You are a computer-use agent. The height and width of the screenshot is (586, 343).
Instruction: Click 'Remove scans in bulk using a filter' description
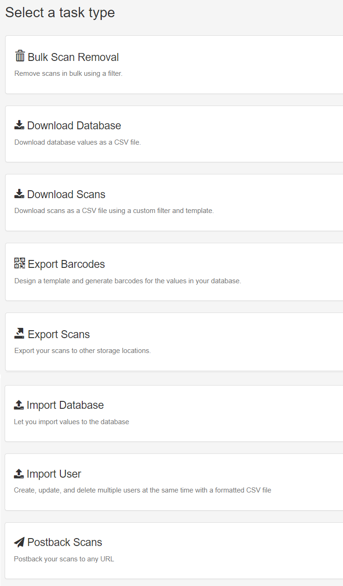[x=68, y=73]
